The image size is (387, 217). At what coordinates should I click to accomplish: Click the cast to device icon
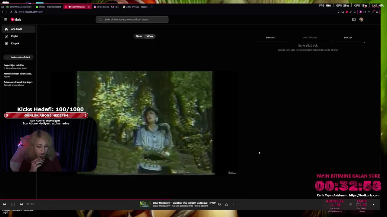click(x=354, y=20)
